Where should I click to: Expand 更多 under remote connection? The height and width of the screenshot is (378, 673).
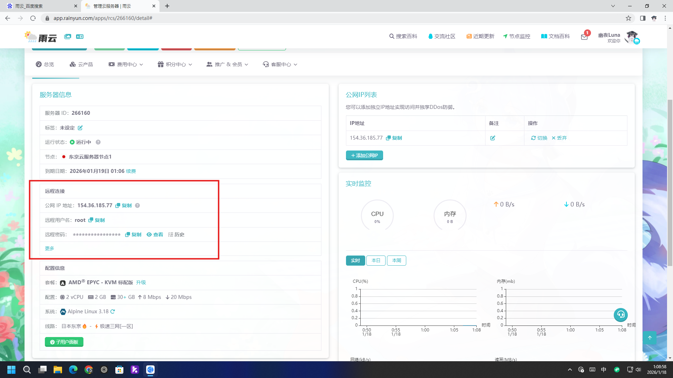tap(49, 248)
